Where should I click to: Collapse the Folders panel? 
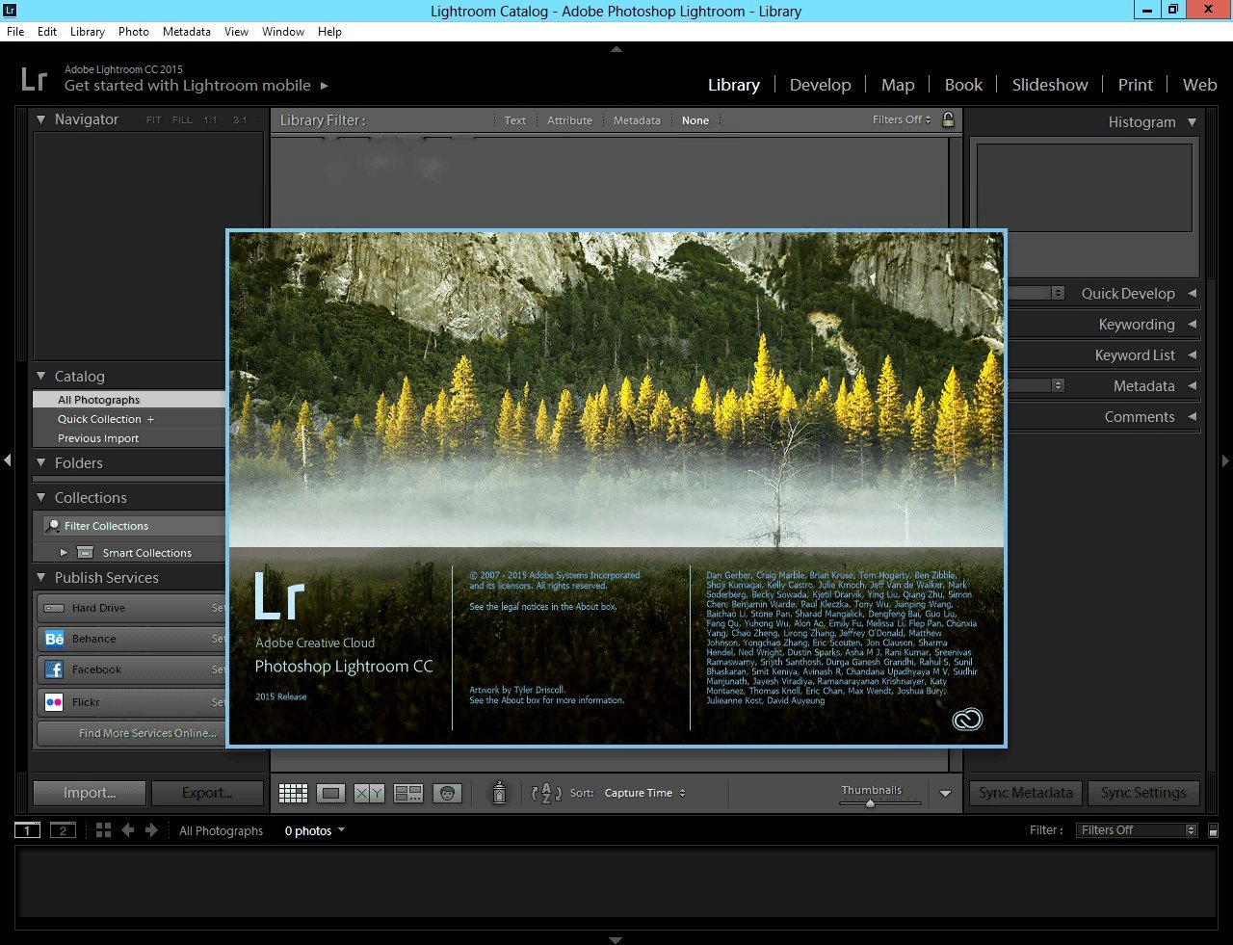(x=40, y=463)
